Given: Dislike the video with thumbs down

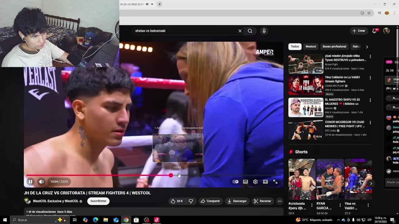Looking at the screenshot, I should point(191,201).
